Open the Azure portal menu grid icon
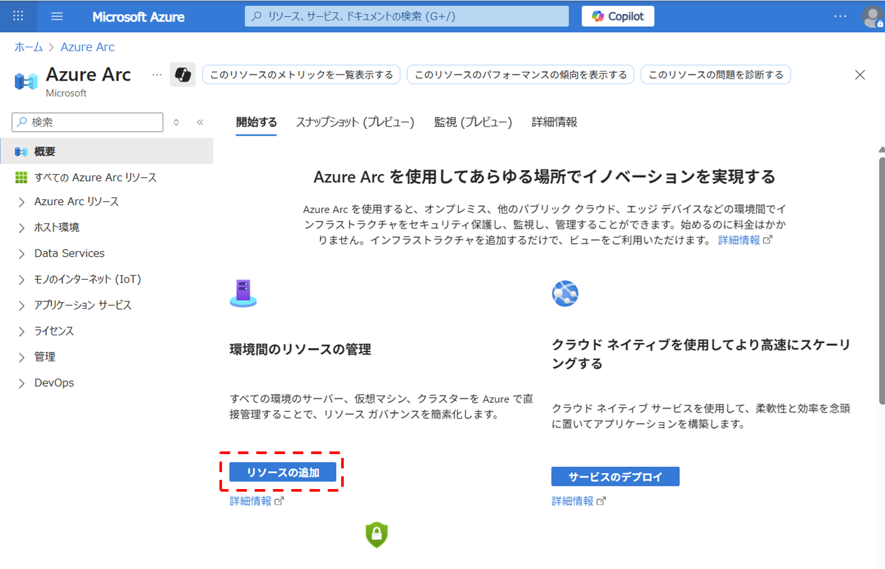 (x=18, y=16)
